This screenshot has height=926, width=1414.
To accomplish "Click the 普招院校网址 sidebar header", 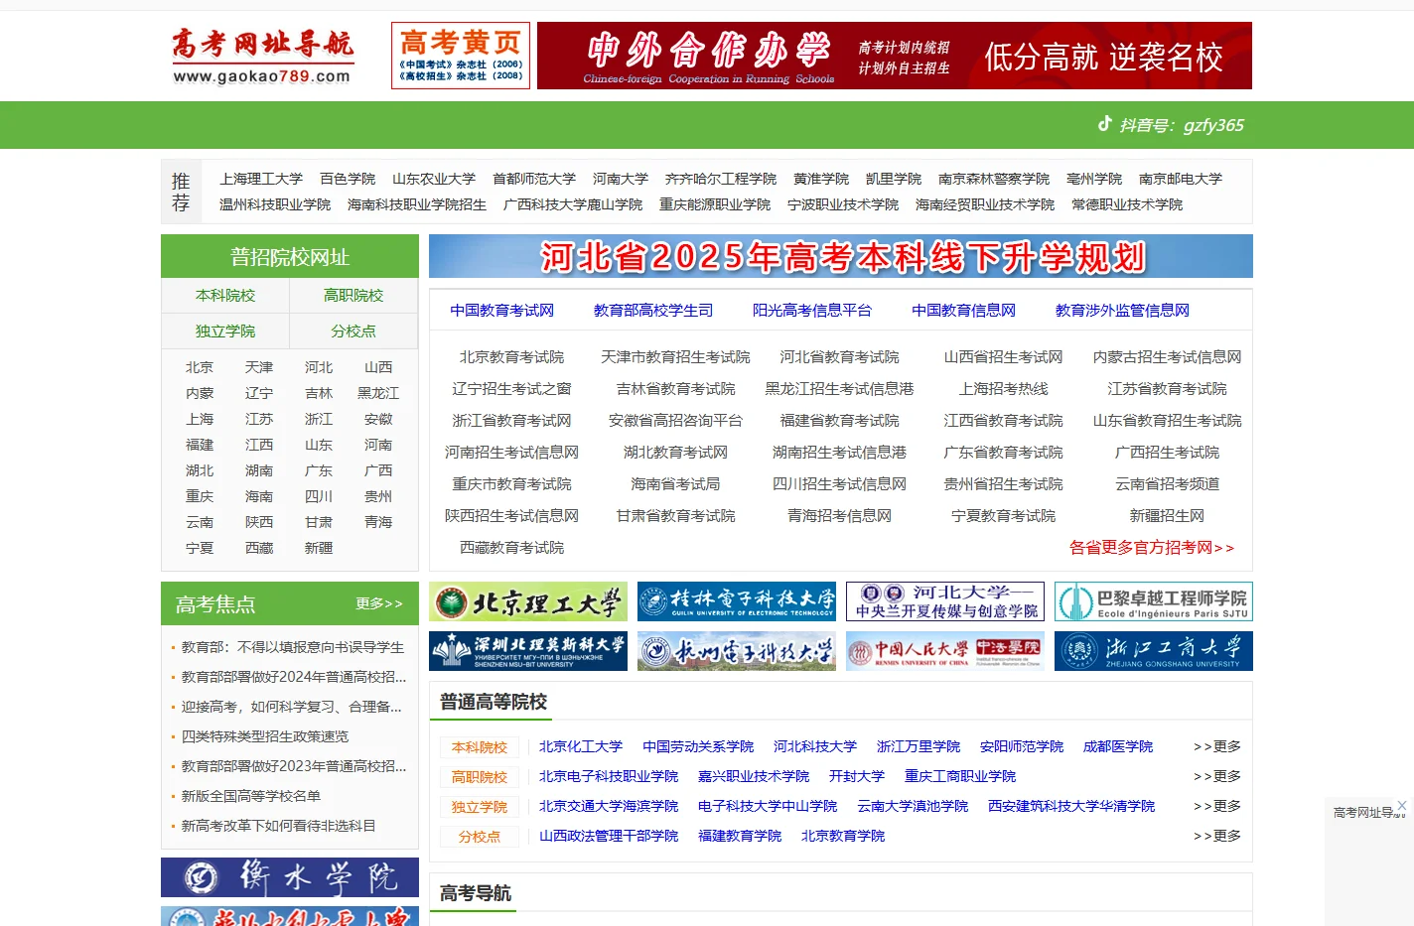I will click(290, 257).
